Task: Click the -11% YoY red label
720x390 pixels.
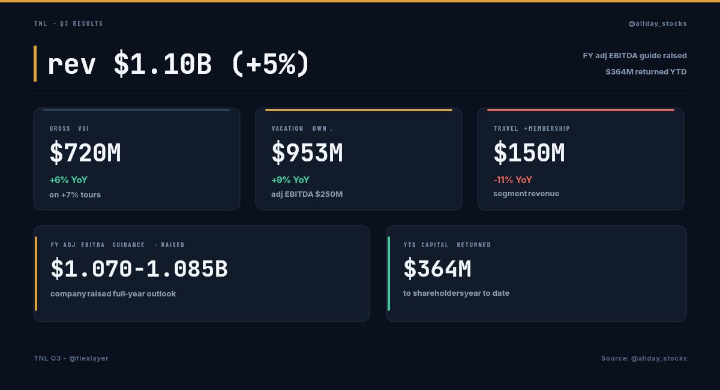Action: (x=512, y=179)
